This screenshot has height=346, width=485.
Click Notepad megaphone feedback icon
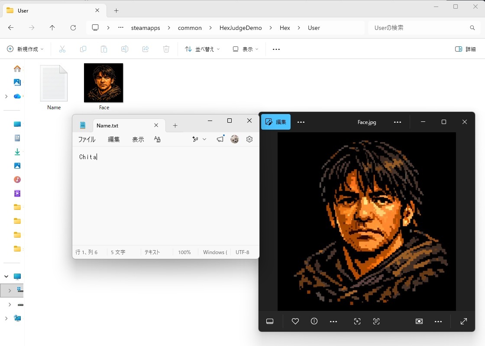220,139
